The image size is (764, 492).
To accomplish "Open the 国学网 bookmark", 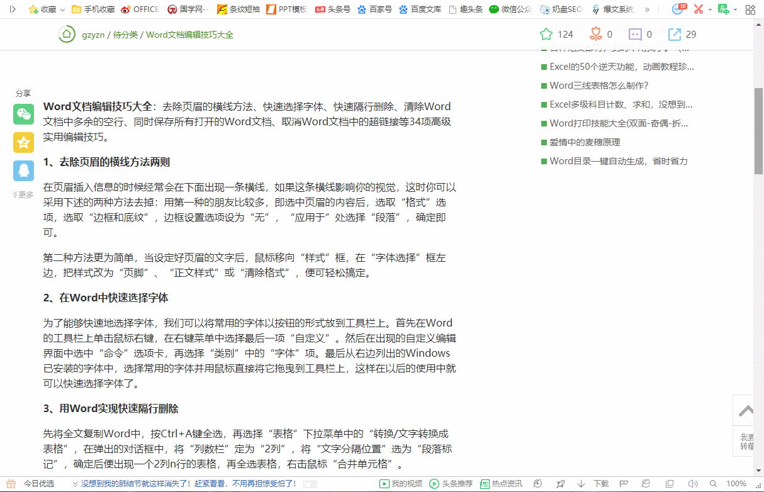I will pyautogui.click(x=189, y=9).
